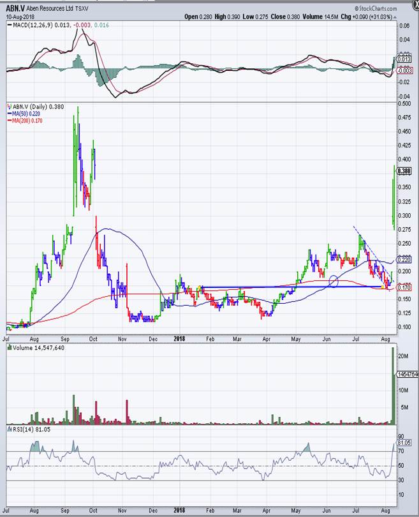This screenshot has height=517, width=419.
Task: Click the 10M label on the volume axis
Action: pos(404,390)
